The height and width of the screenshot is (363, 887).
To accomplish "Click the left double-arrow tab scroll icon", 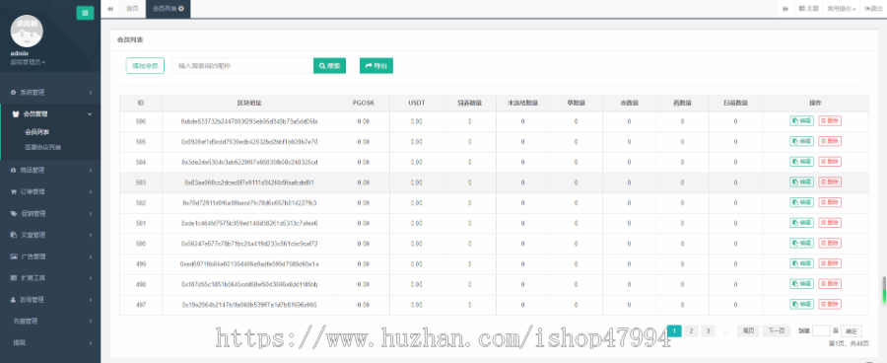I will point(110,9).
